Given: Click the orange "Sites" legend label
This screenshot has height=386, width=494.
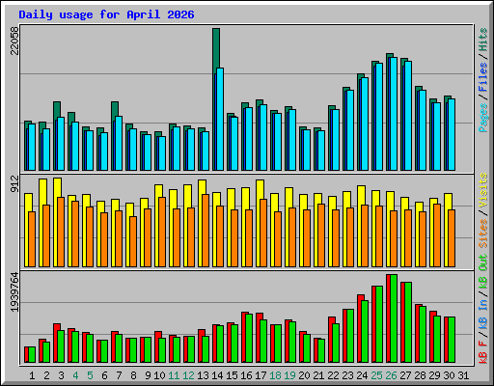Looking at the screenshot, I should [x=482, y=234].
